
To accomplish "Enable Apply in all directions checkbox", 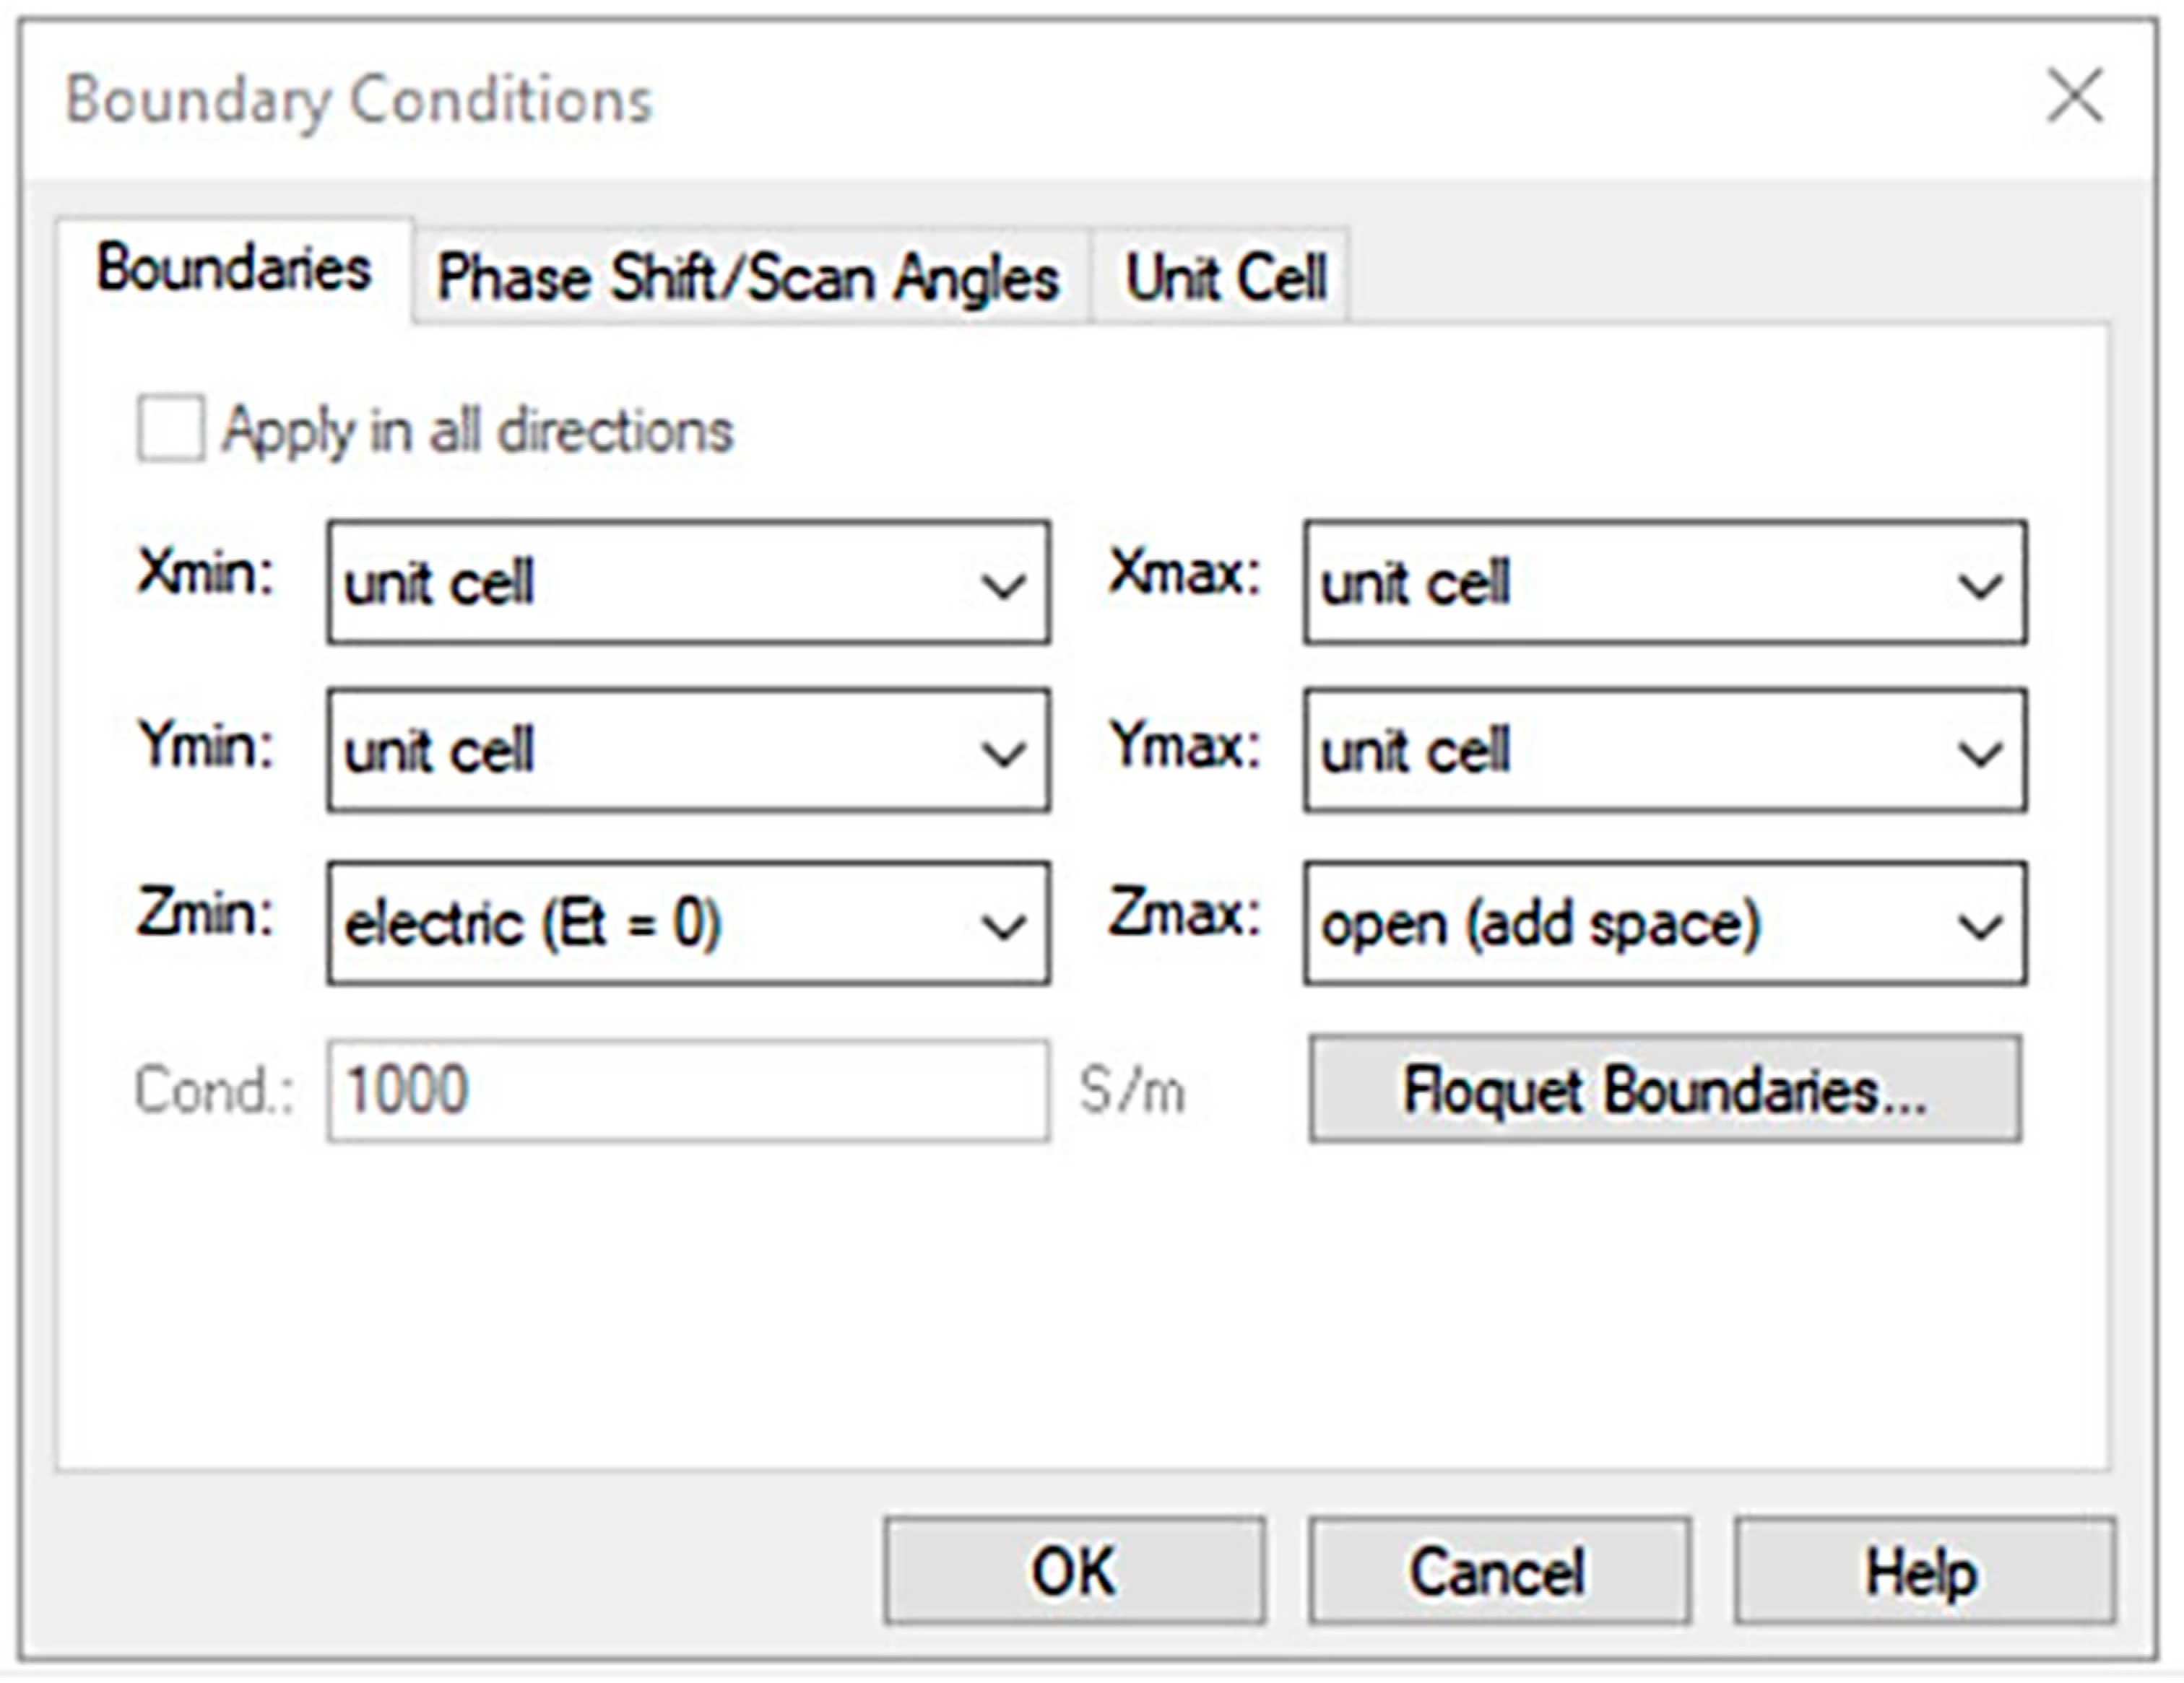I will click(x=170, y=430).
